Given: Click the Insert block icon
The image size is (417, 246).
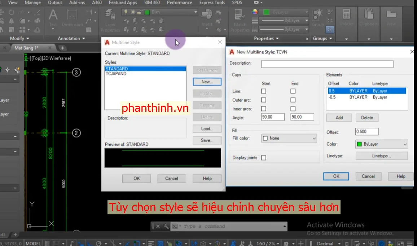Looking at the screenshot, I should point(207,14).
